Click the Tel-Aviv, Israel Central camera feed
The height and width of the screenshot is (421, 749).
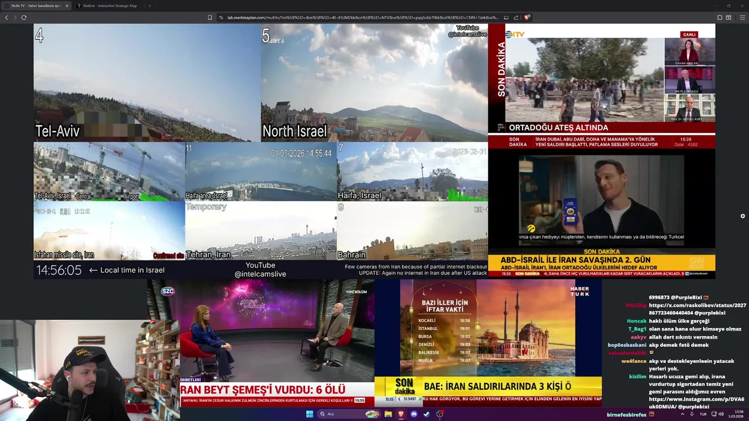(109, 172)
